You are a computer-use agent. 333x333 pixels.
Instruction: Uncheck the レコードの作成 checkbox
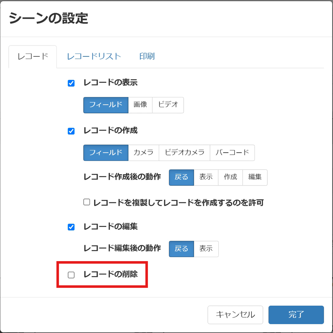(x=71, y=131)
